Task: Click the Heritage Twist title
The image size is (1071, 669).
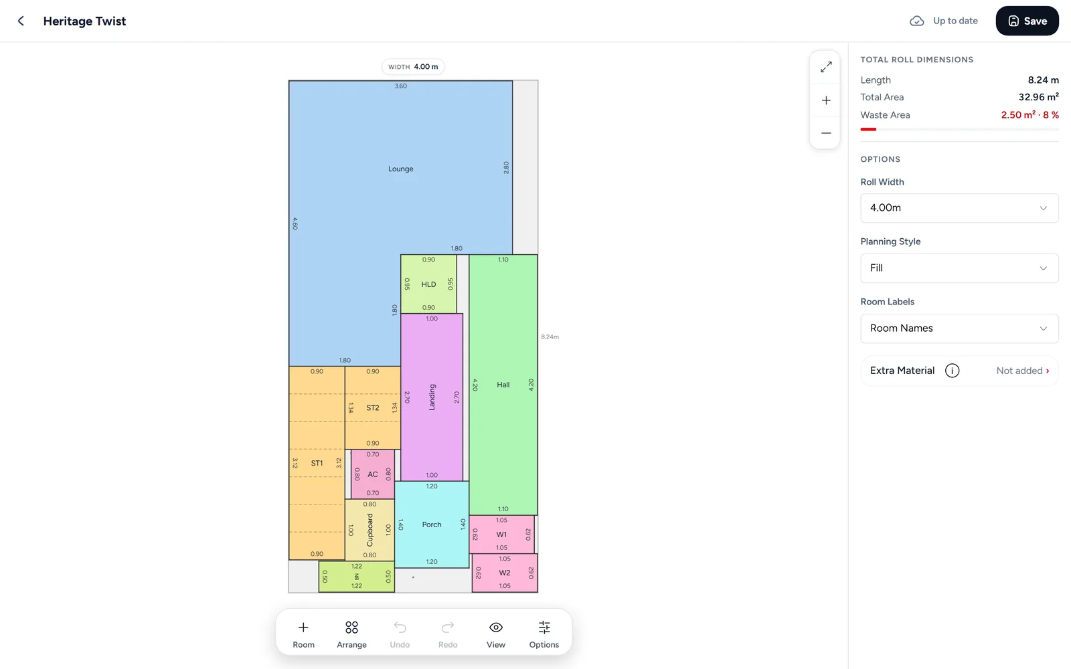Action: (x=84, y=21)
